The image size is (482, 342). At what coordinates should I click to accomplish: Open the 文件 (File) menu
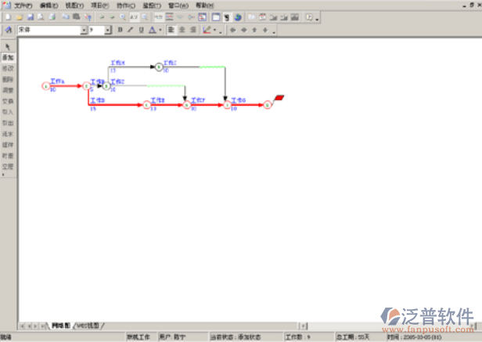(x=22, y=5)
